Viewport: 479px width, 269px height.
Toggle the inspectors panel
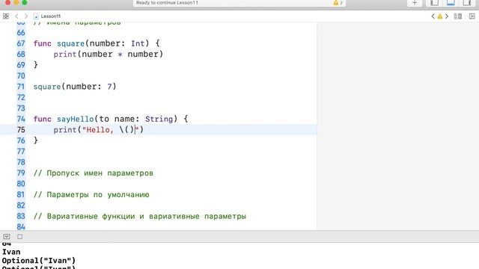coord(467,3)
